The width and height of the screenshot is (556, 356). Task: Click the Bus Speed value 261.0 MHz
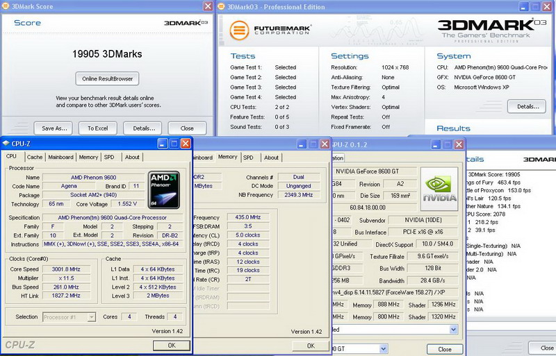tap(66, 287)
